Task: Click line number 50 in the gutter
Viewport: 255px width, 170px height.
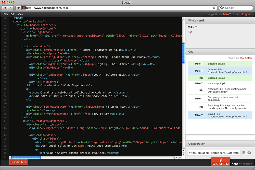Action: [5, 47]
